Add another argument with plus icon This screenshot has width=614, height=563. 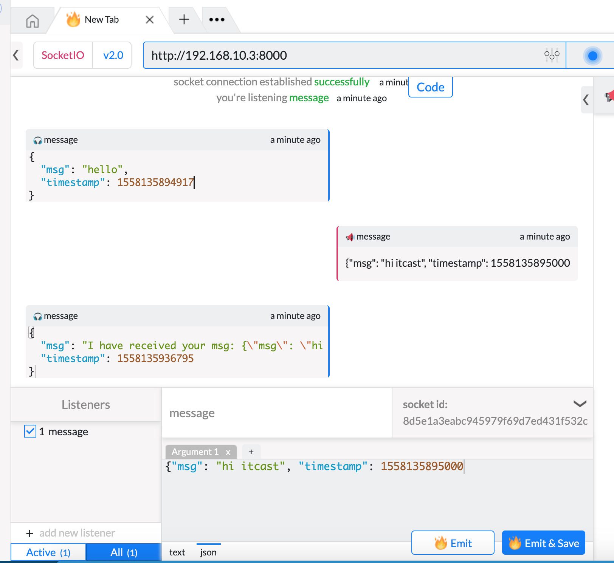251,452
